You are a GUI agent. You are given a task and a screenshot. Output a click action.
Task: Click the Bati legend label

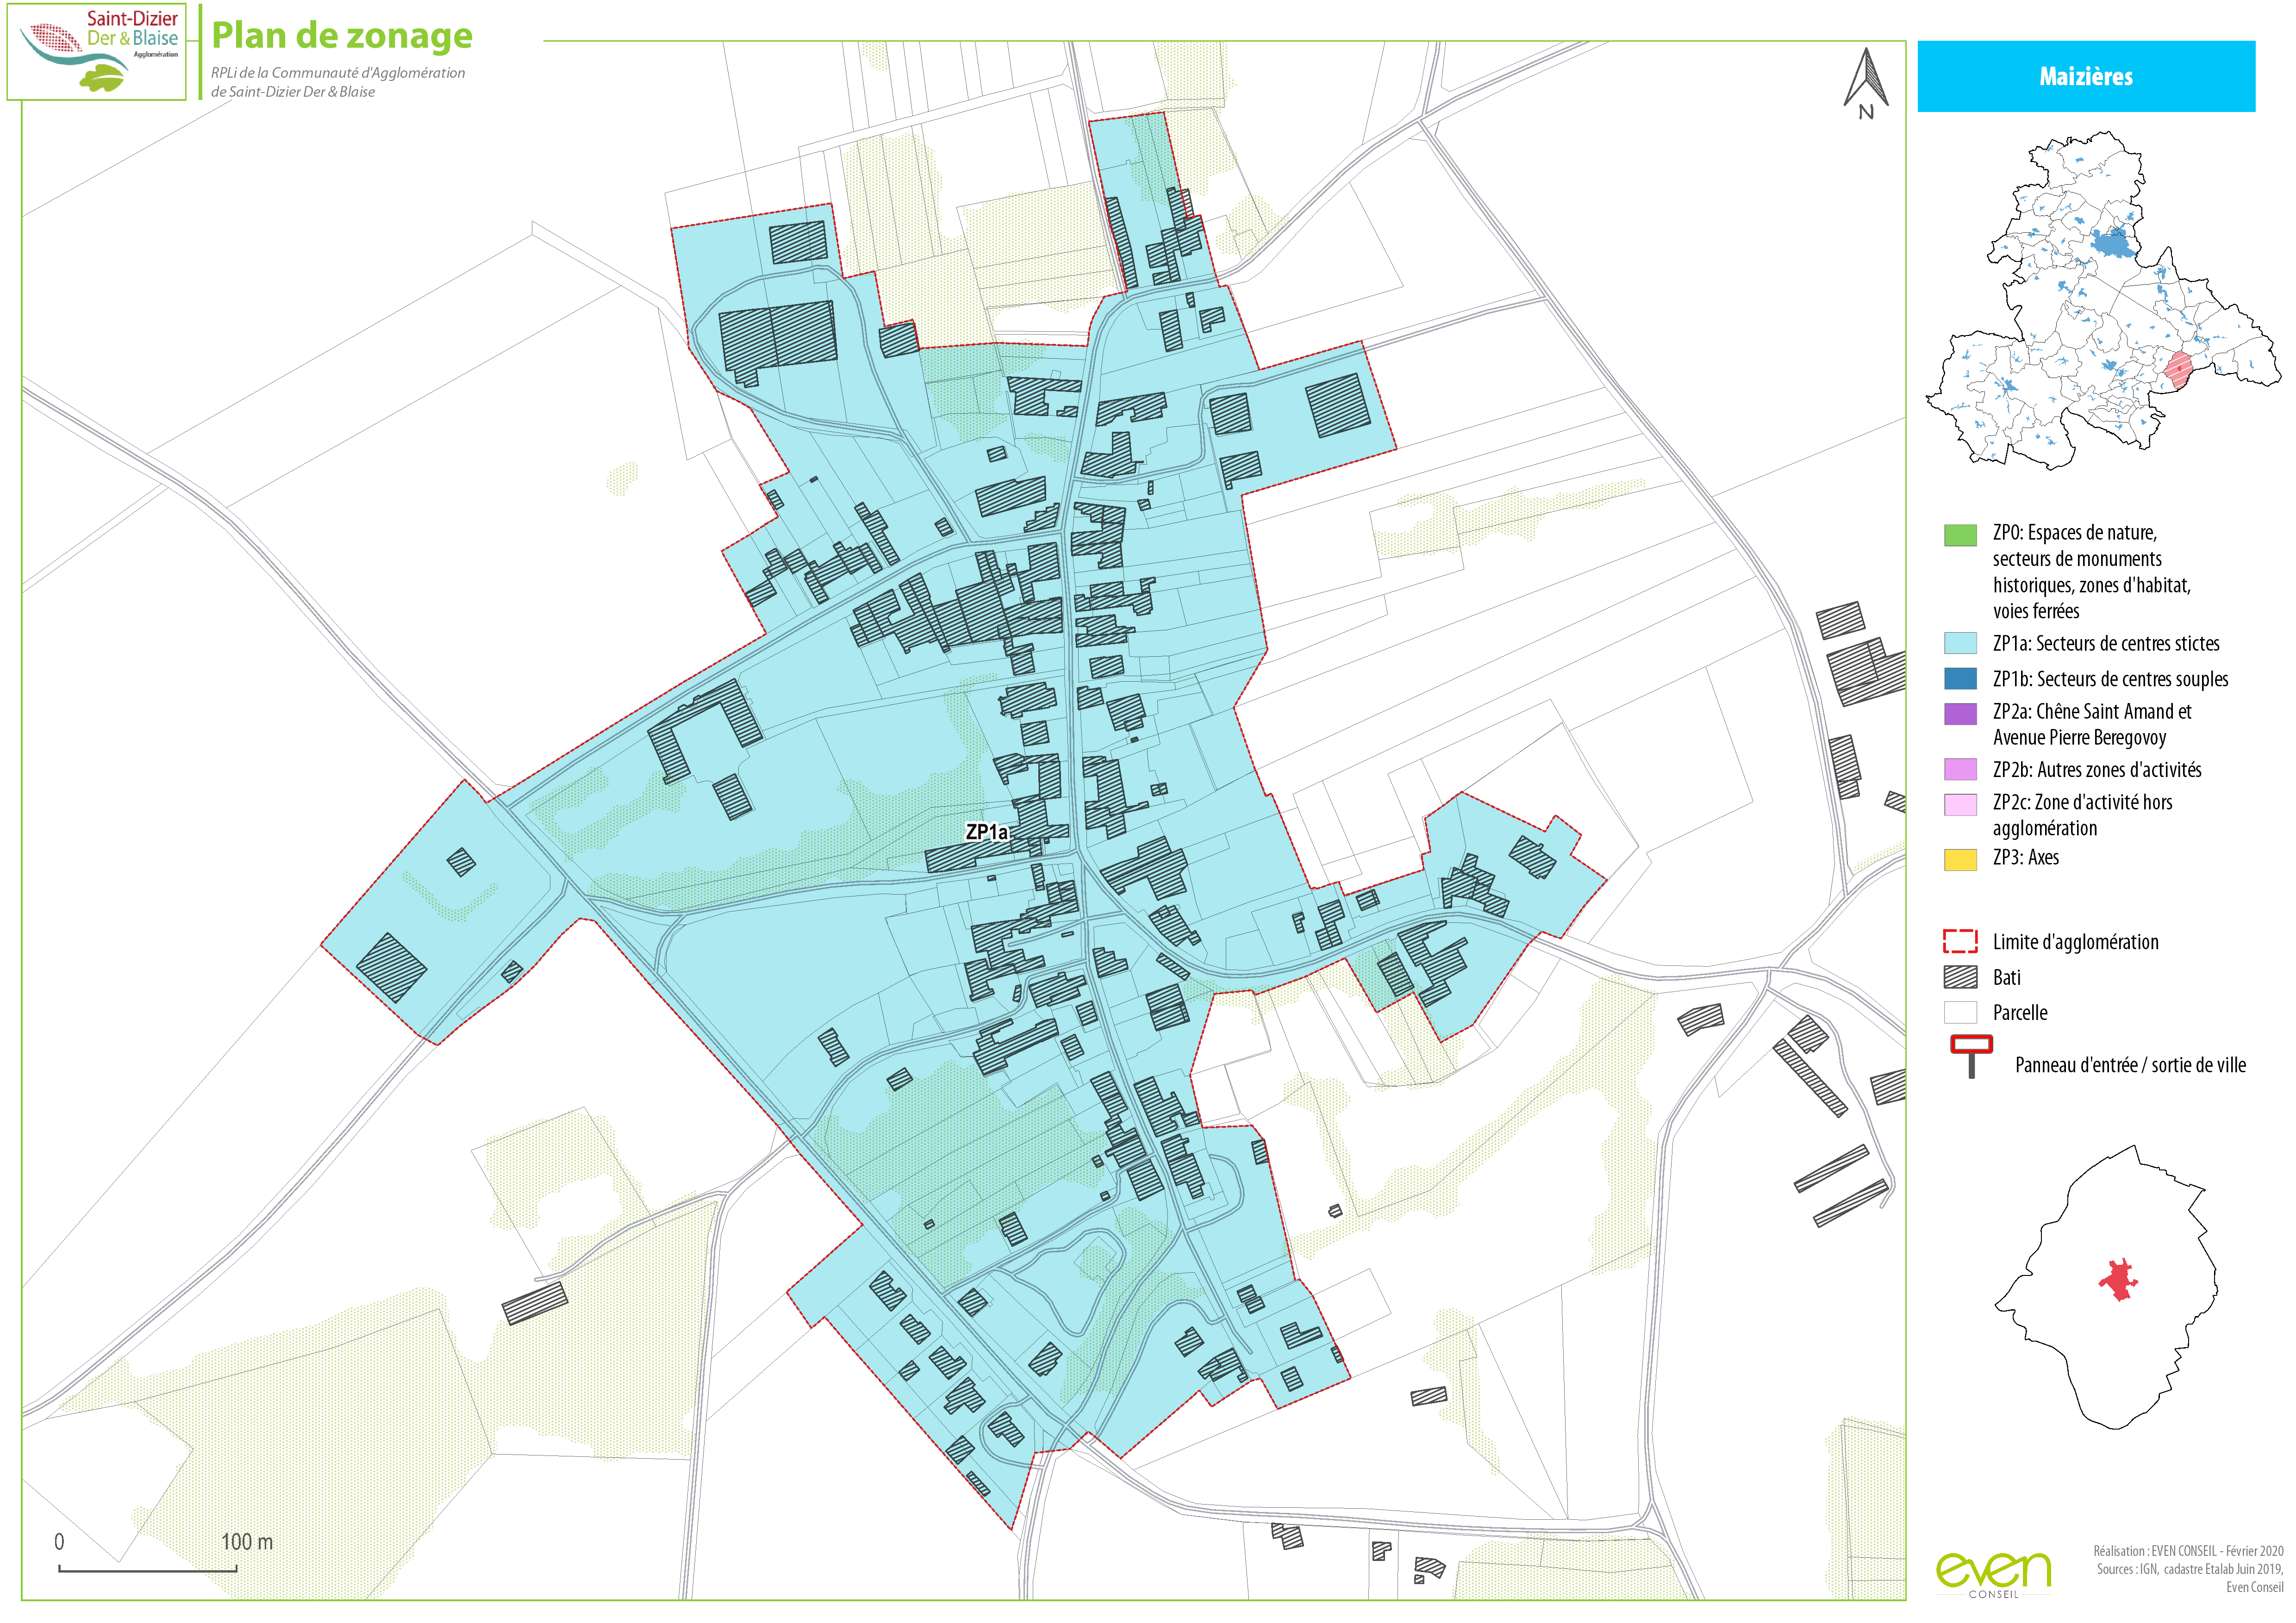[x=2006, y=977]
